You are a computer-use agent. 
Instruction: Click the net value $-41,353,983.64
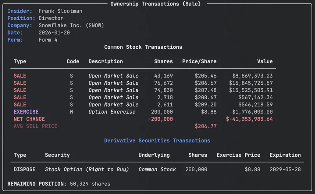point(249,119)
